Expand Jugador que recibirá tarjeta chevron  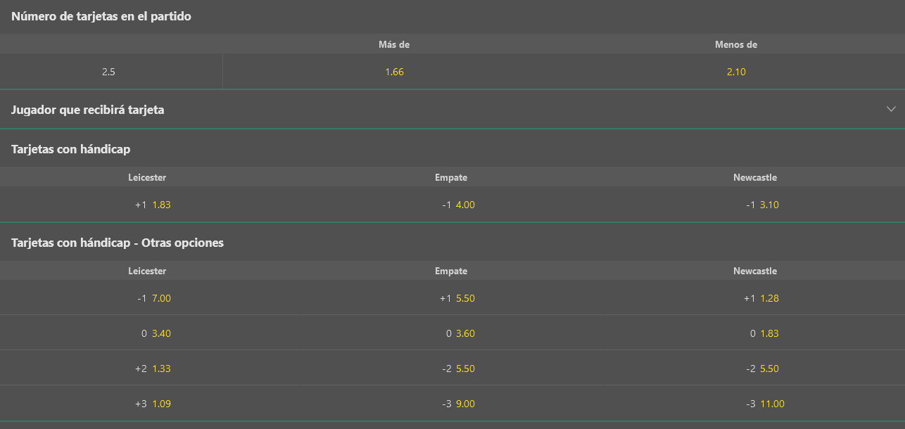click(x=891, y=109)
